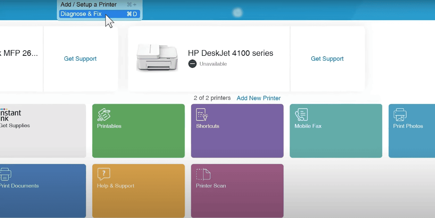The height and width of the screenshot is (218, 435).
Task: Toggle the DeskJet printer selection
Action: click(208, 59)
